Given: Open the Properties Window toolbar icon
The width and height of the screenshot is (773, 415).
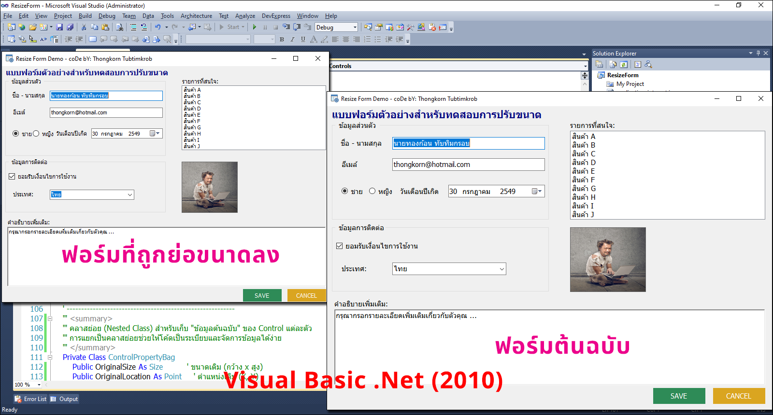Looking at the screenshot, I should click(x=379, y=27).
